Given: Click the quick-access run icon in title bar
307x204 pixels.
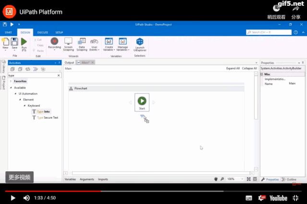Looking at the screenshot, I should point(12,24).
